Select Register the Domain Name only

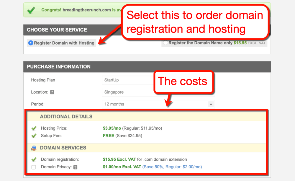pyautogui.click(x=165, y=43)
